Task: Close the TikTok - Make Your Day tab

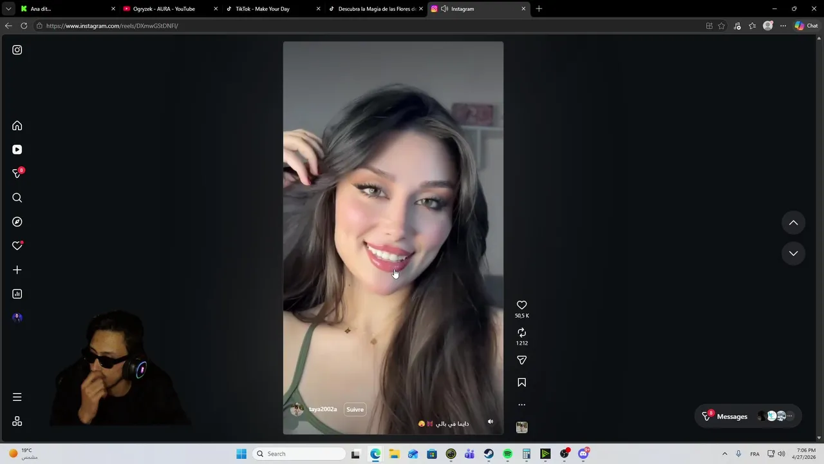Action: (318, 9)
